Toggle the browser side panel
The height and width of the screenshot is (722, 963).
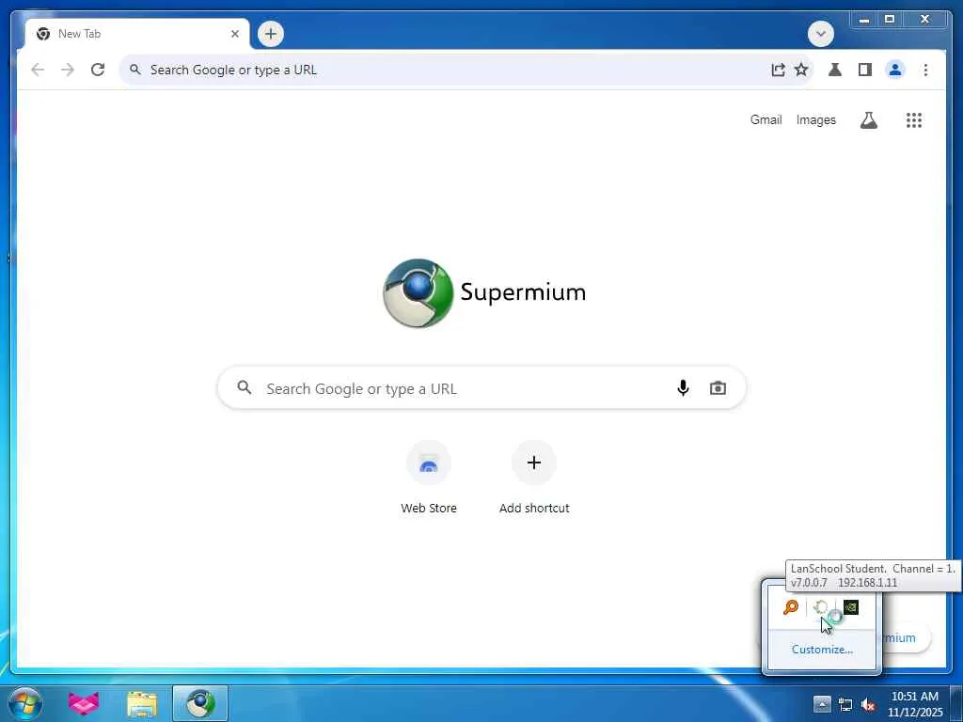[x=865, y=70]
